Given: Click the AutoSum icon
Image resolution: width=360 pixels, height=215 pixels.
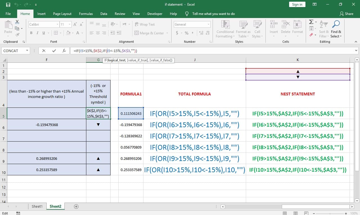Looking at the screenshot, I should coord(311,21).
